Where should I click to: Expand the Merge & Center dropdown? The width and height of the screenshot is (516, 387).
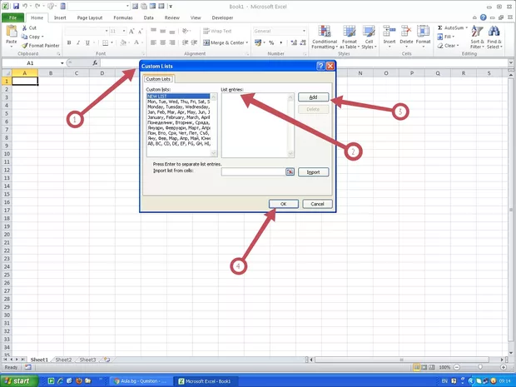[248, 42]
